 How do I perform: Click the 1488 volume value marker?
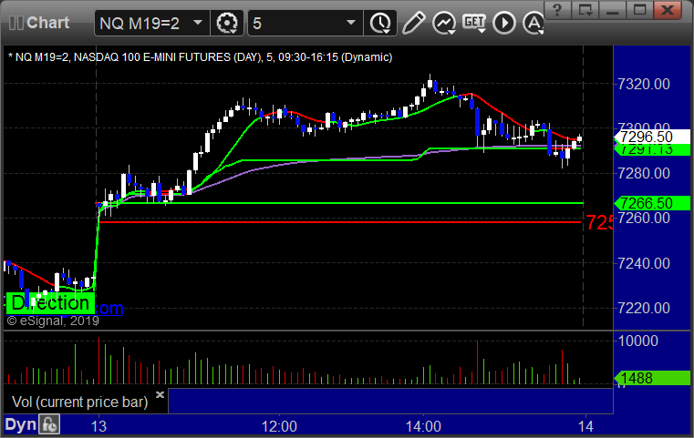coord(651,378)
